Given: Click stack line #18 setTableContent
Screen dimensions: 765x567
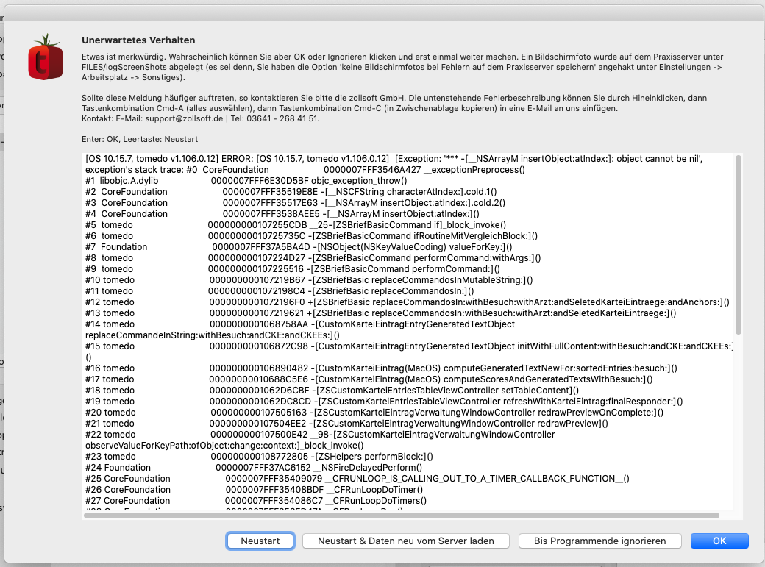Looking at the screenshot, I should coord(332,391).
